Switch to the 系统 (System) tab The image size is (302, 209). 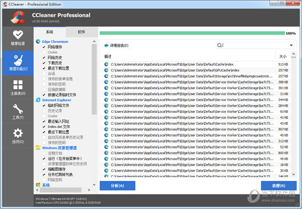click(49, 32)
